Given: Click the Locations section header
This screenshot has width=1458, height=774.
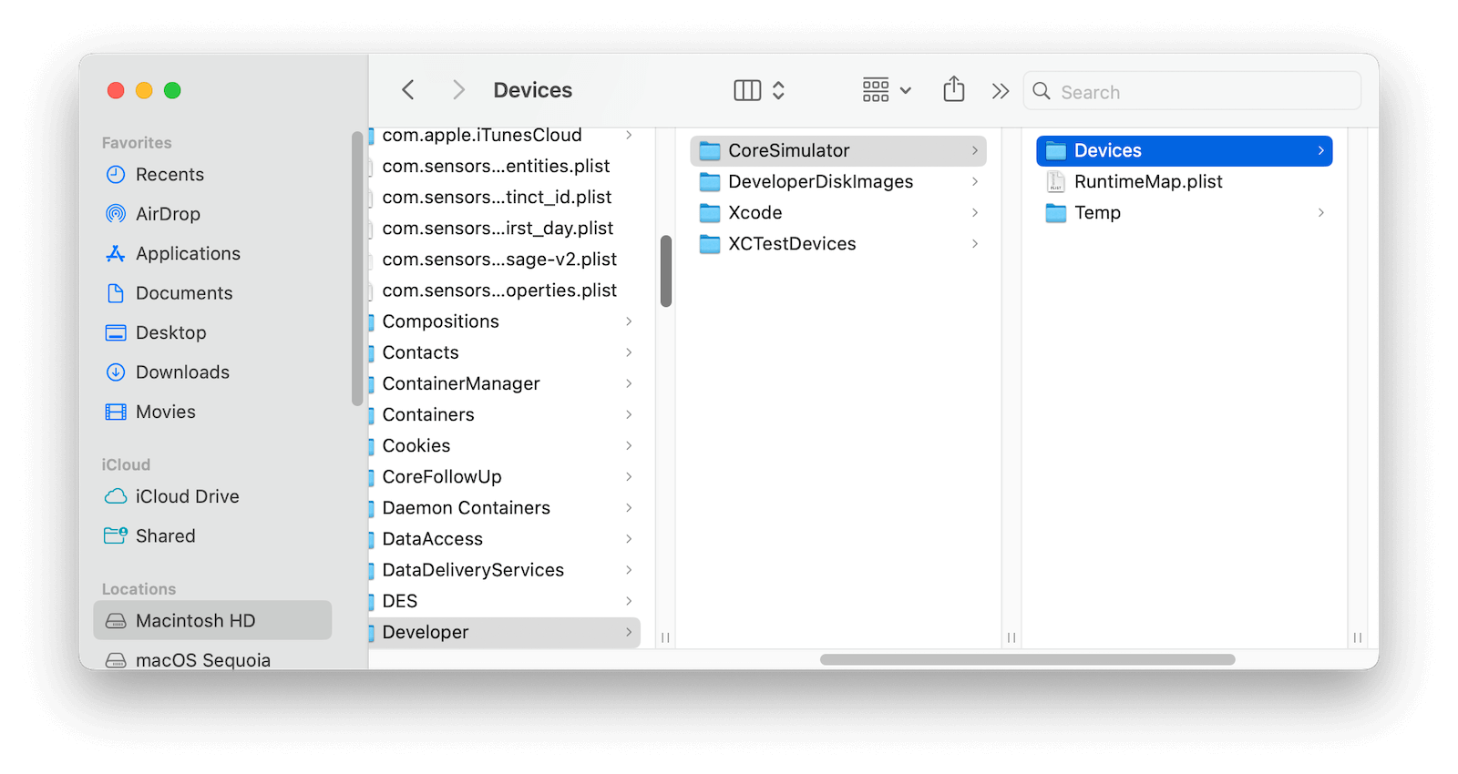Looking at the screenshot, I should click(x=139, y=589).
